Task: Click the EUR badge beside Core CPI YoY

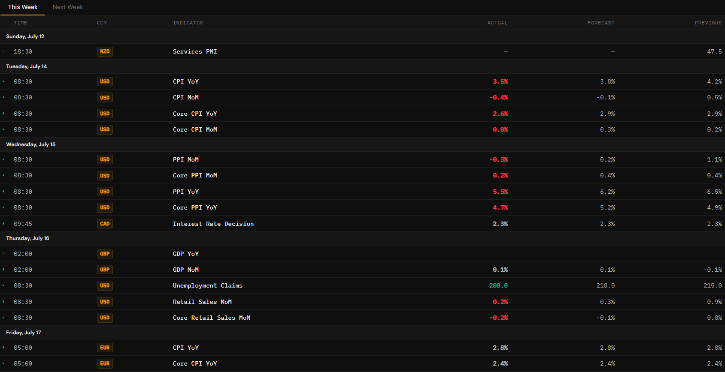Action: coord(105,363)
